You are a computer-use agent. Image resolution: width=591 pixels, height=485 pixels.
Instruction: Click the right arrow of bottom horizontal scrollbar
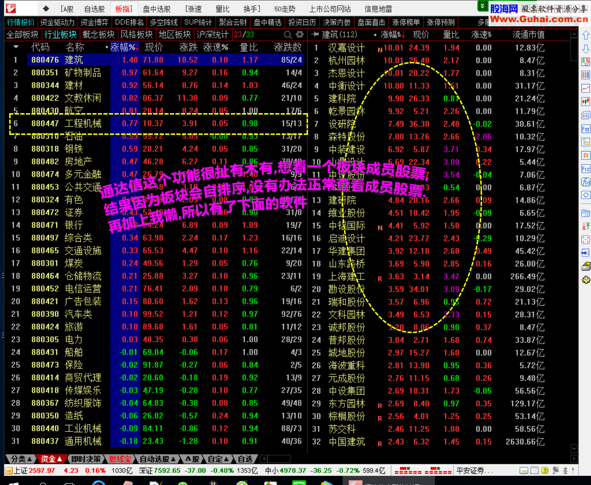[574, 459]
